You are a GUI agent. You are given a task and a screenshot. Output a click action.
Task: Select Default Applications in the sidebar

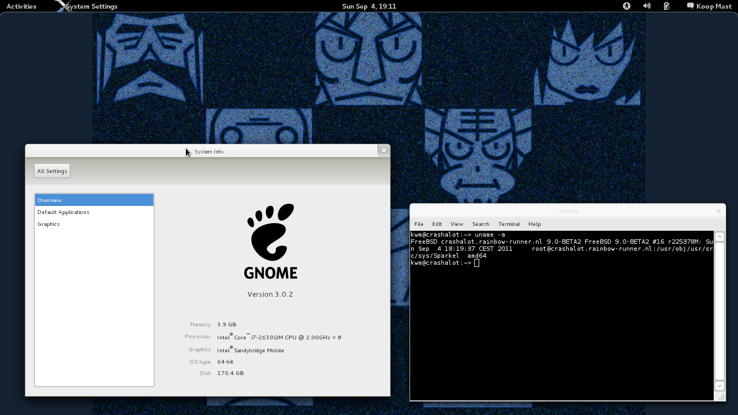(94, 212)
